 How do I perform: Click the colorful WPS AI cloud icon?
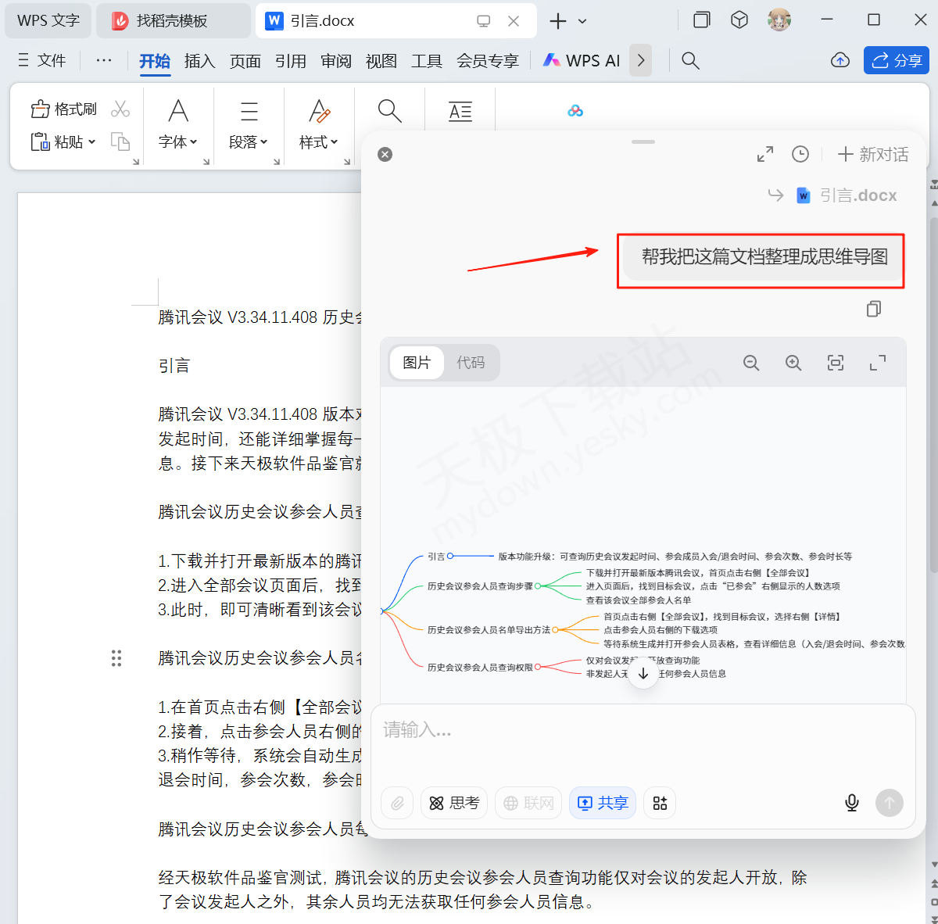pyautogui.click(x=575, y=111)
